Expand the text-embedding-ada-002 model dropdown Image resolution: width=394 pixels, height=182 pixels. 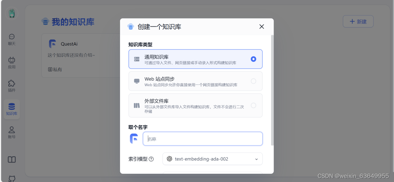click(x=212, y=159)
